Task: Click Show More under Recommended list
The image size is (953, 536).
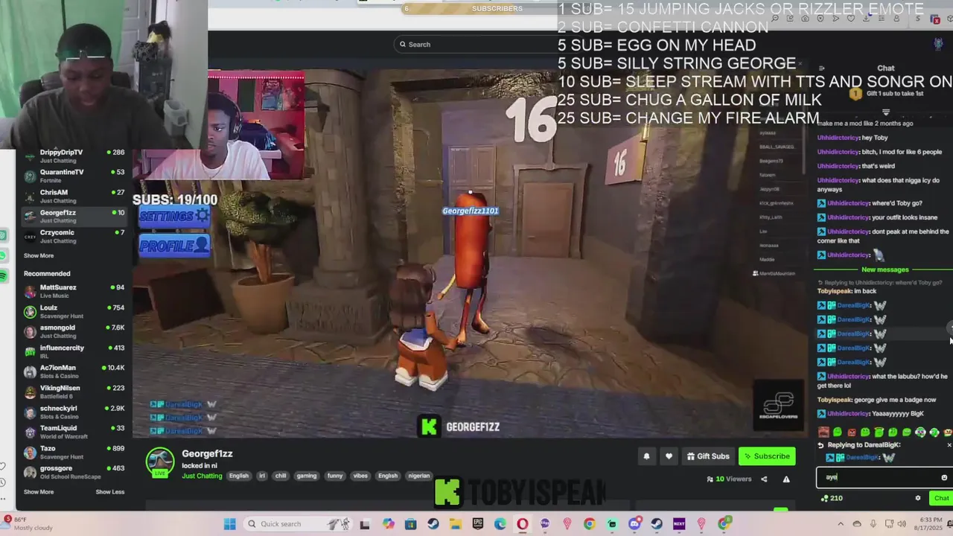Action: pos(39,492)
